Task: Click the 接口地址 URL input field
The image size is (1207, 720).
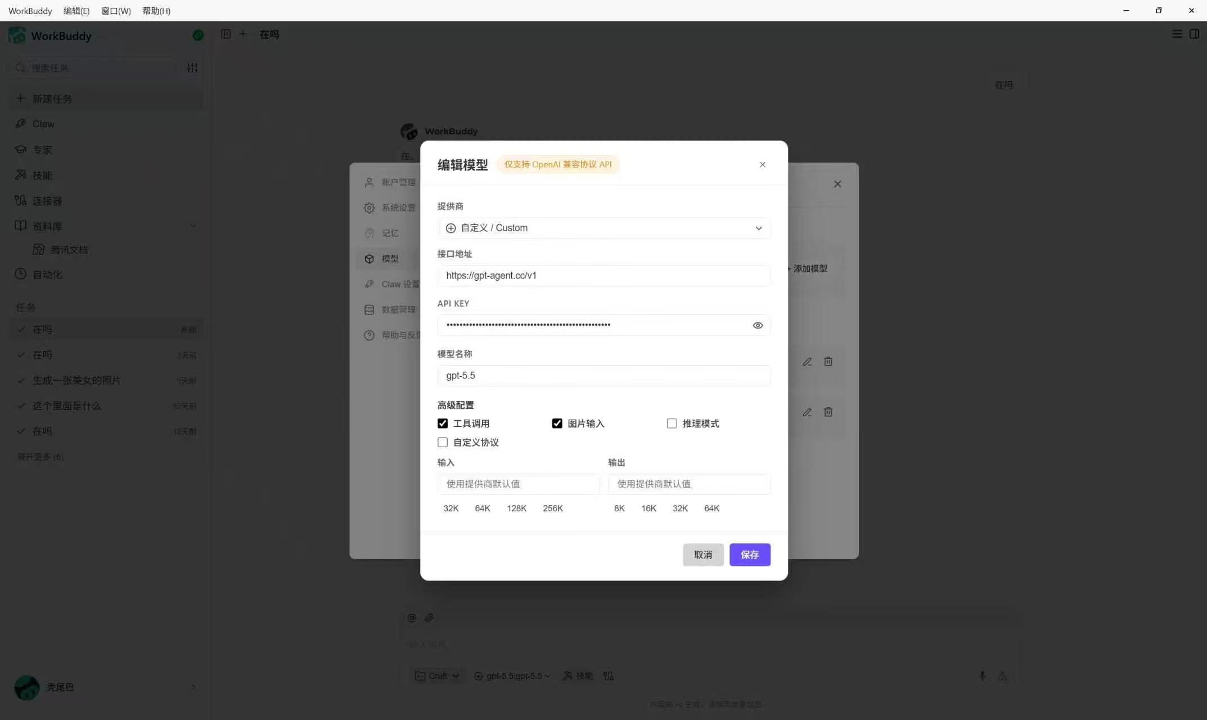Action: pyautogui.click(x=603, y=276)
